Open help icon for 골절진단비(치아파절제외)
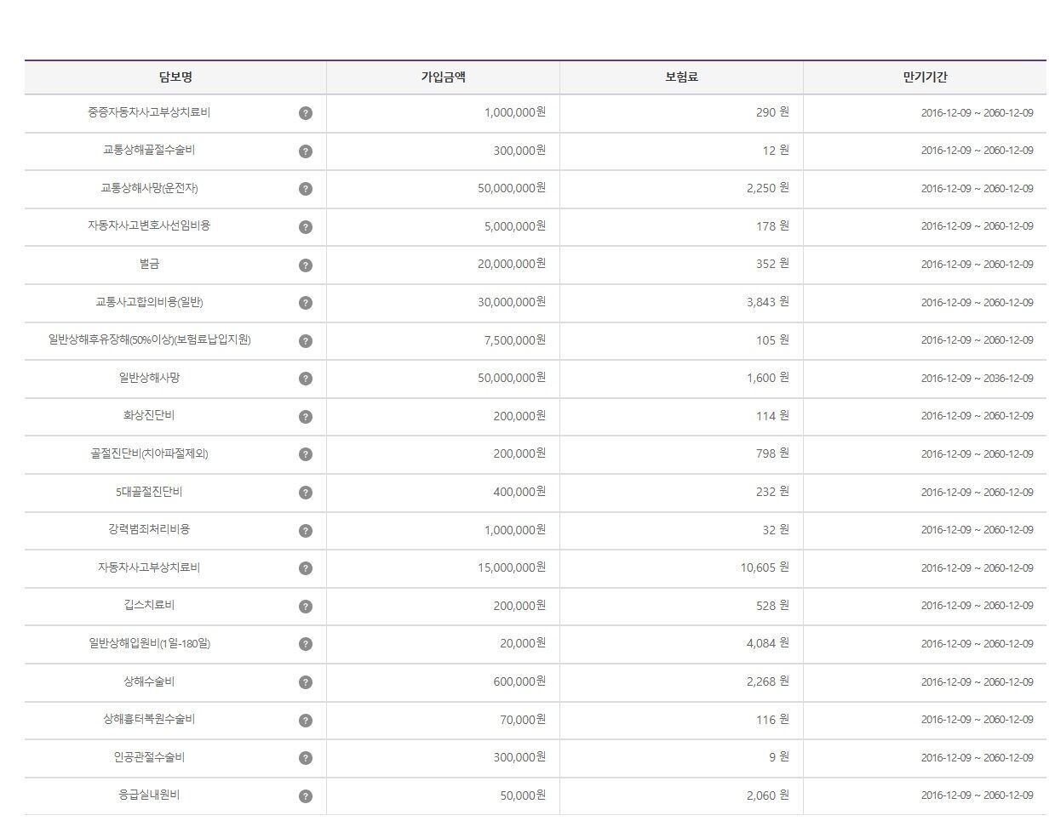This screenshot has height=821, width=1055. coord(306,454)
